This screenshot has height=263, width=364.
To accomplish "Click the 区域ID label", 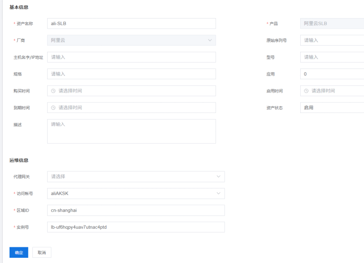I will [x=23, y=210].
